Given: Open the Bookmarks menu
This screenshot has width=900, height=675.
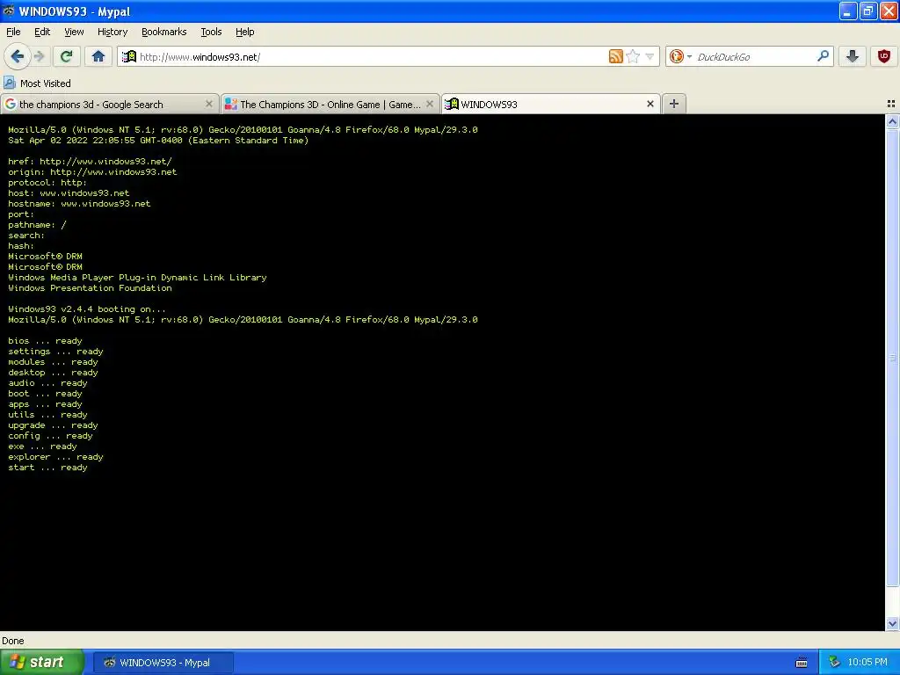Looking at the screenshot, I should tap(163, 32).
